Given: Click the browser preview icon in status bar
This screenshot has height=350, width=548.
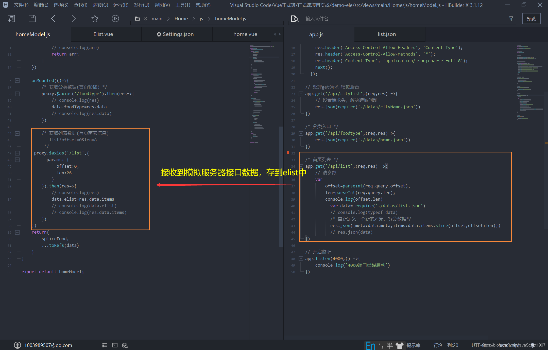Looking at the screenshot, I should click(x=125, y=345).
